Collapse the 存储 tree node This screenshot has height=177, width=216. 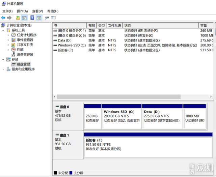[x=3, y=59]
